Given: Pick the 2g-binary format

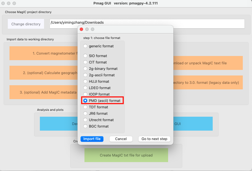Looking at the screenshot, I should pyautogui.click(x=85, y=69).
